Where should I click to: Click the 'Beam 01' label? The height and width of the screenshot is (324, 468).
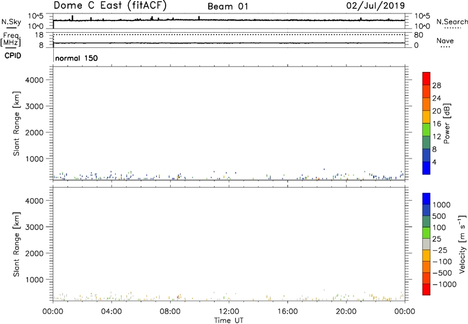point(228,6)
